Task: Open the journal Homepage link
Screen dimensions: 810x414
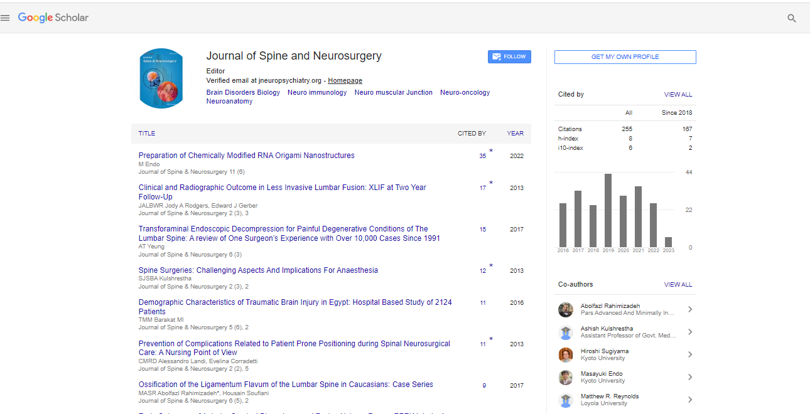Action: (345, 80)
